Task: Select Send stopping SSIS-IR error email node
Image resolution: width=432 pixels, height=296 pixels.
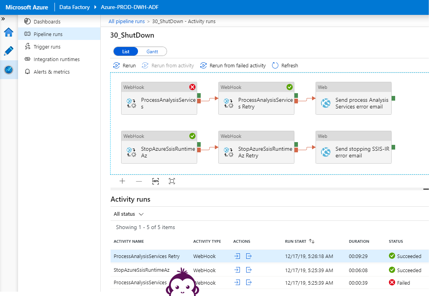Action: coord(354,147)
